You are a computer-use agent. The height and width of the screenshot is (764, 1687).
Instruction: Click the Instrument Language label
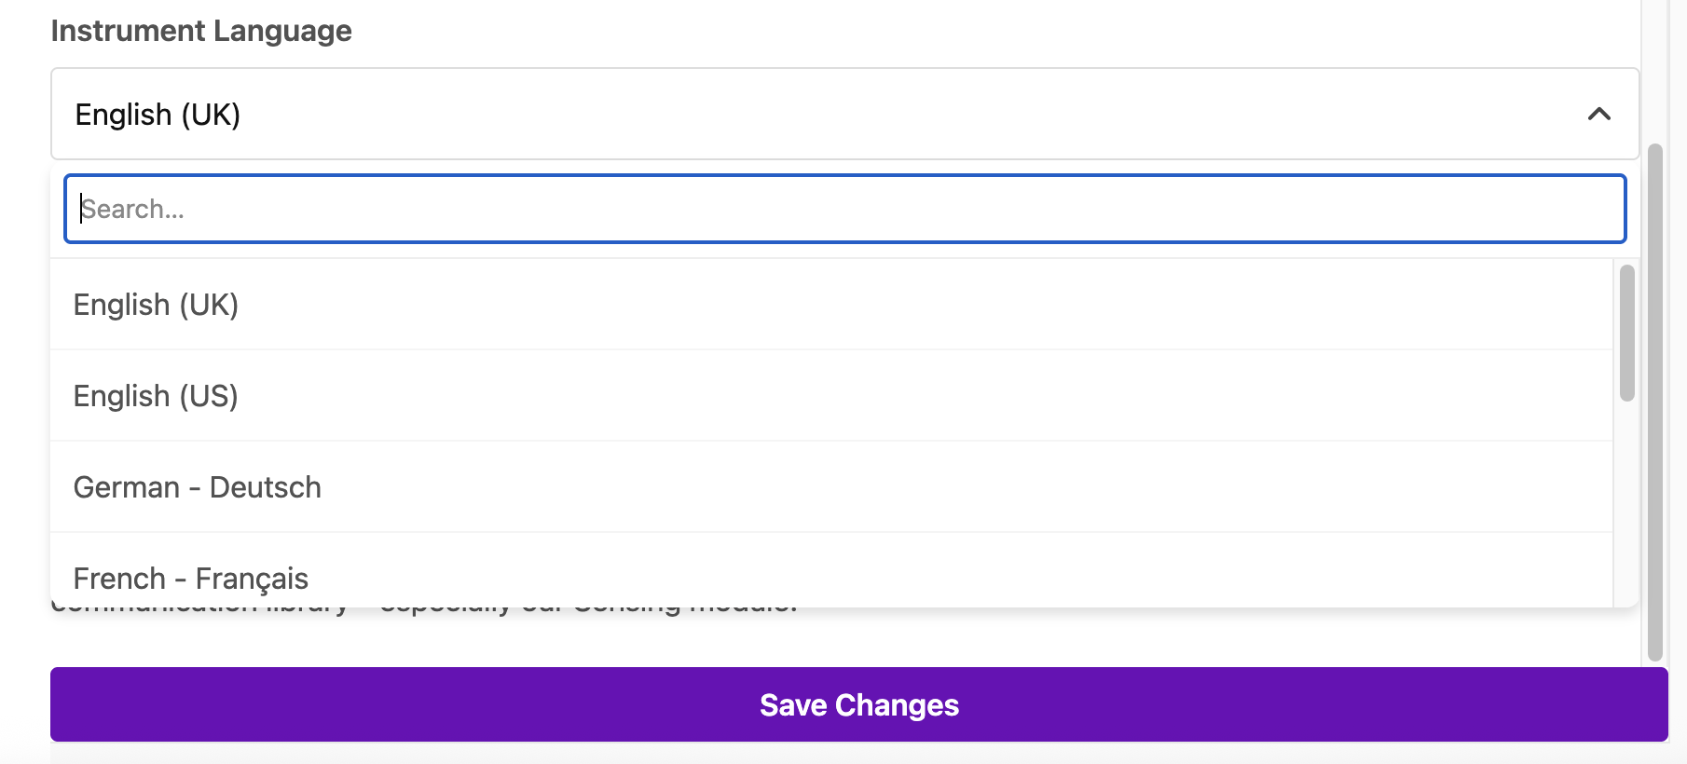(x=201, y=31)
